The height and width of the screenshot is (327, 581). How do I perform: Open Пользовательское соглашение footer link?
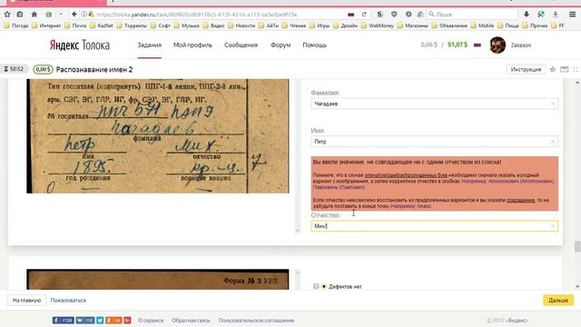click(256, 321)
